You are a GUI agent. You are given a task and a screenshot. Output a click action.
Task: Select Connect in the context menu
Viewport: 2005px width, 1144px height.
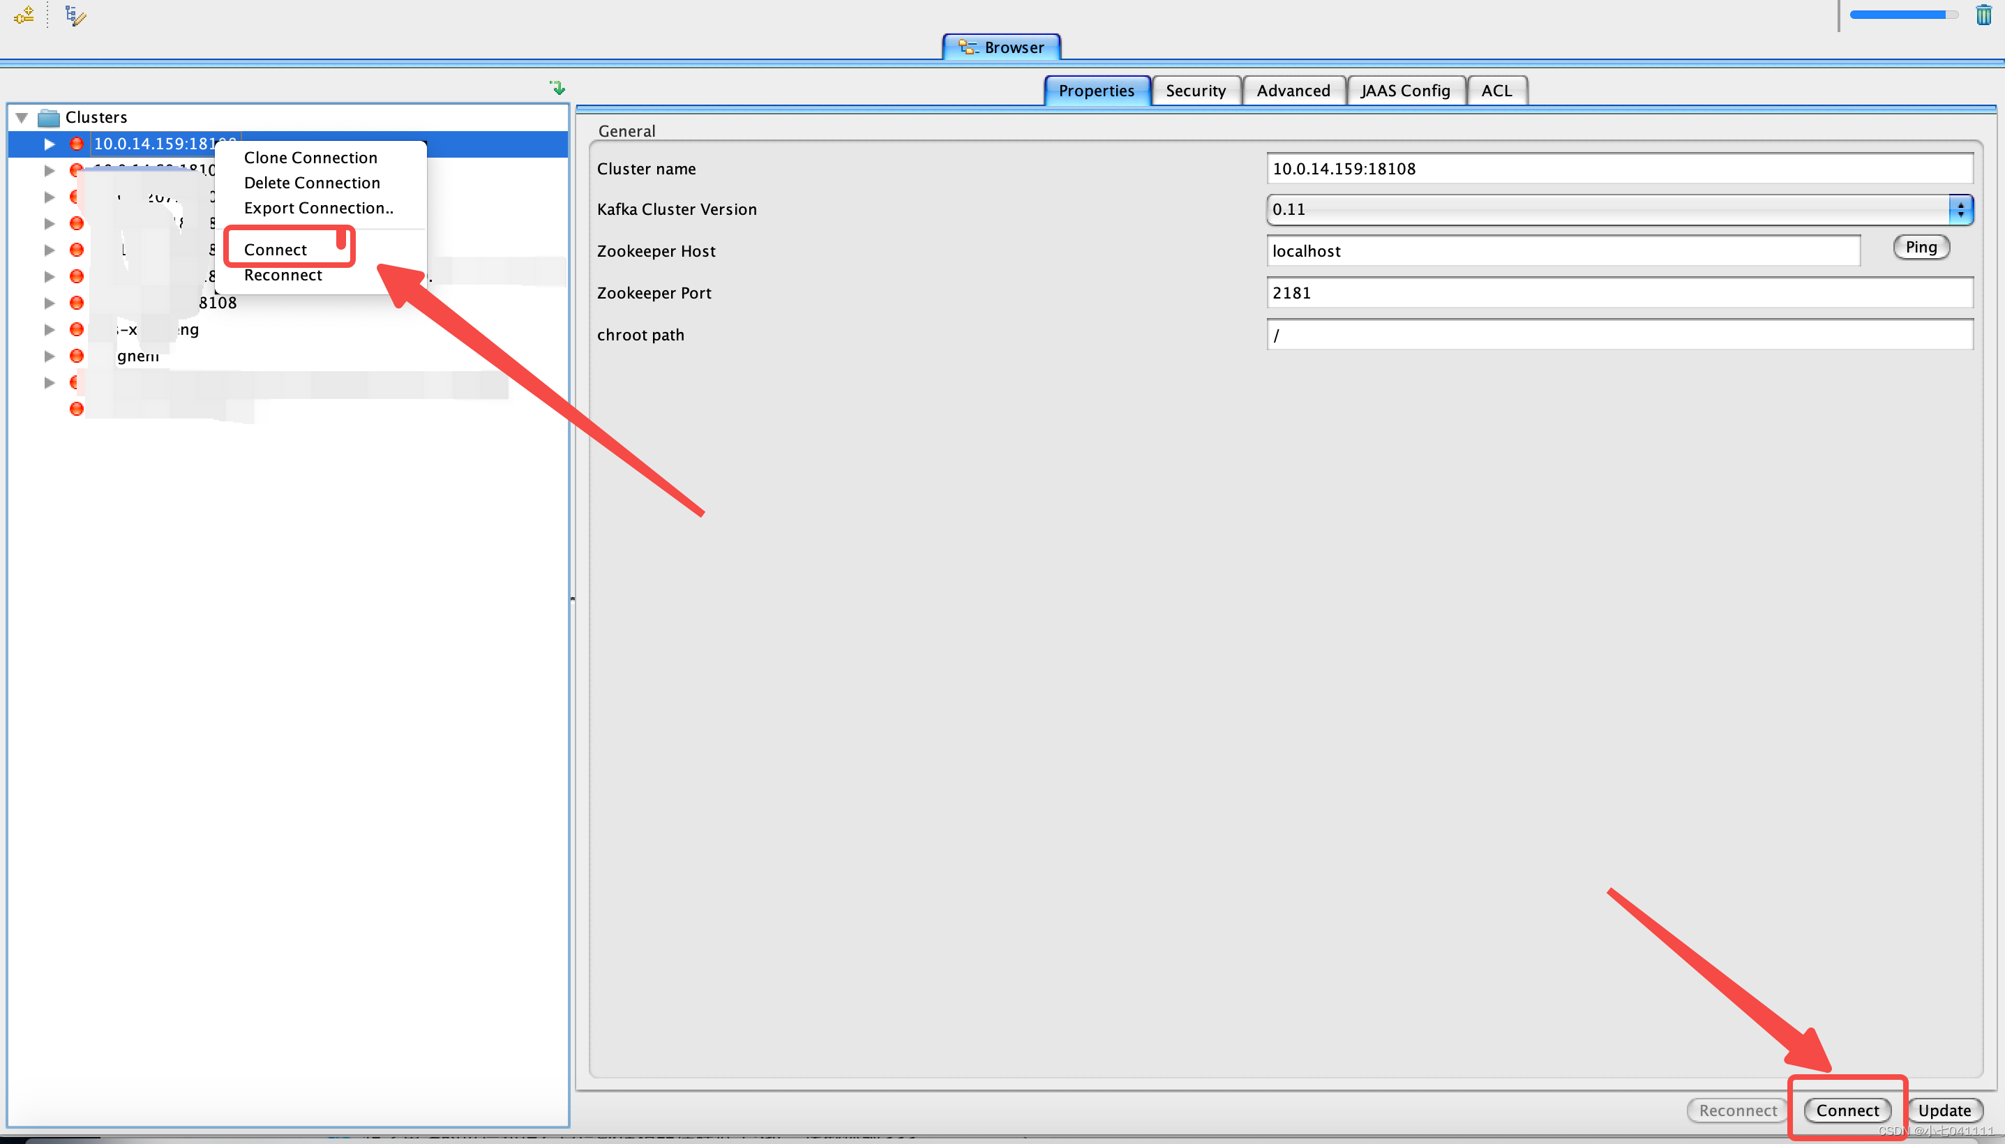coord(275,249)
